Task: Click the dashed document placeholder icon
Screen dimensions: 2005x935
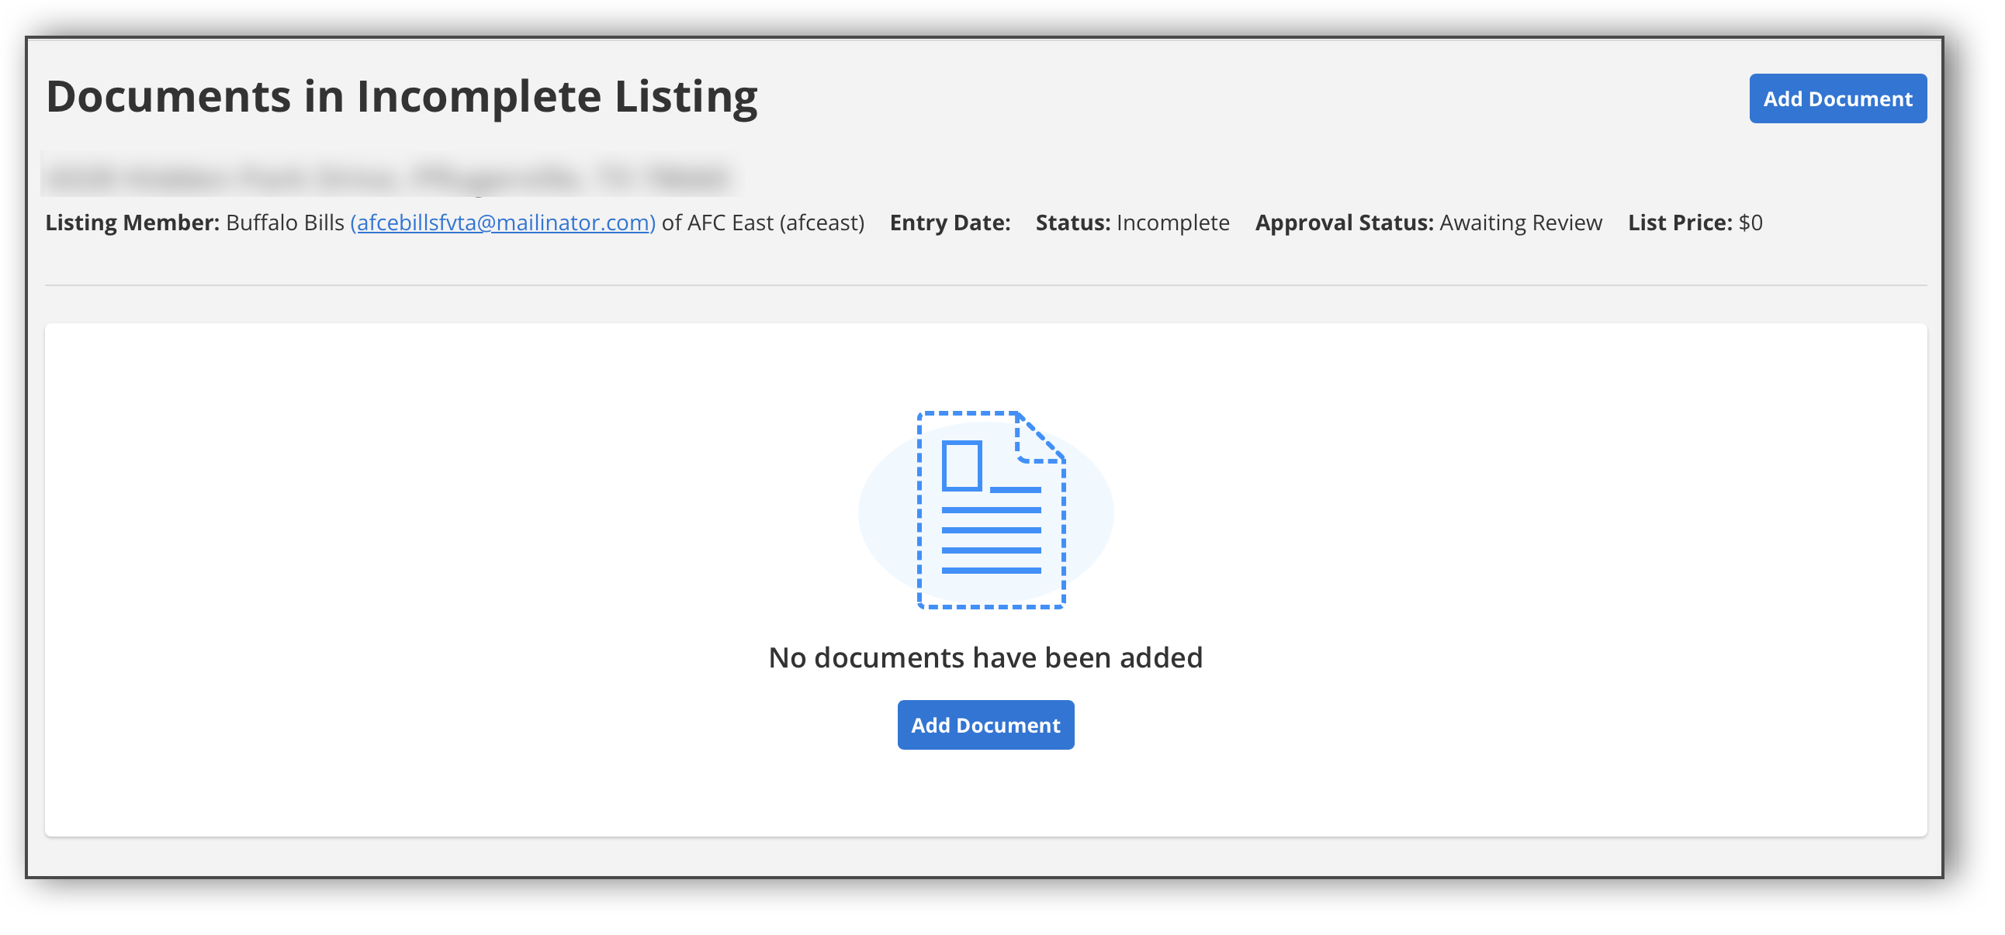Action: [x=991, y=509]
